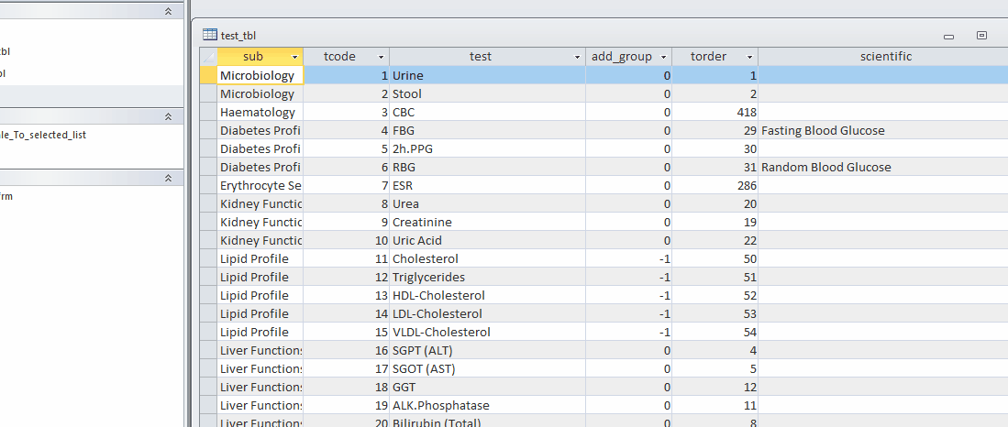This screenshot has height=427, width=1008.
Task: Click the Haematology sub cell
Action: (258, 112)
